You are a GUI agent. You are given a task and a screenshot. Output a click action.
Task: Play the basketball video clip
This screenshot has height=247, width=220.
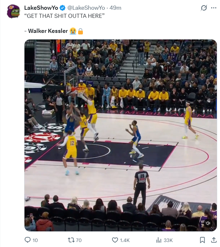(121, 135)
